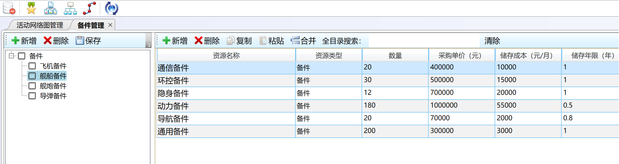
Task: Delete row using table toolbar 删除
Action: (x=207, y=41)
